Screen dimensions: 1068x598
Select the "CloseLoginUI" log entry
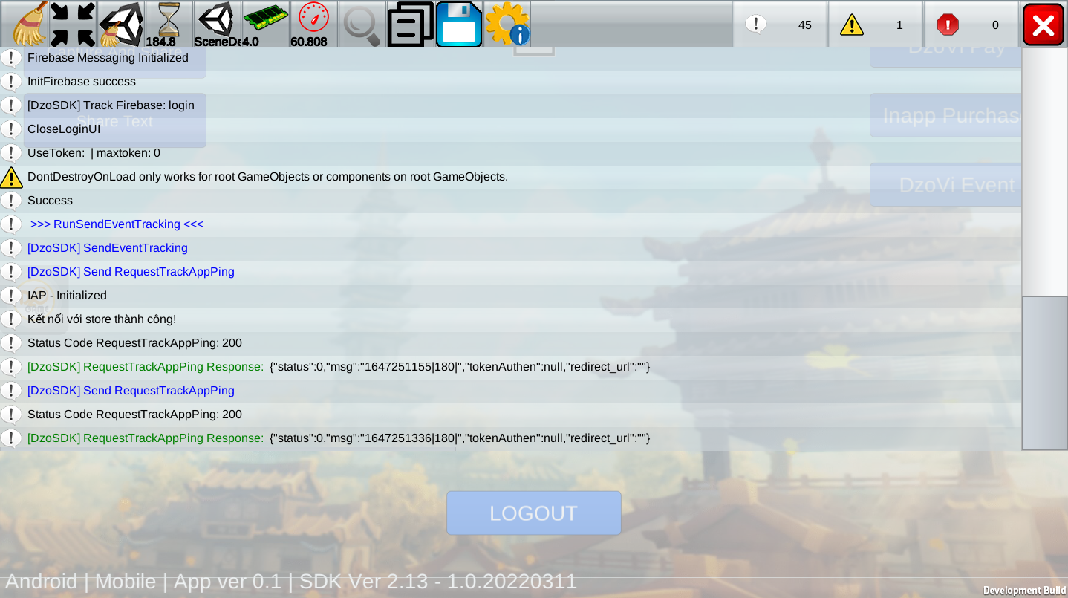[x=511, y=129]
